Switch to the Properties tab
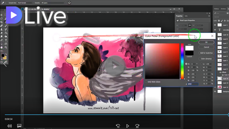The image size is (229, 129). (179, 16)
